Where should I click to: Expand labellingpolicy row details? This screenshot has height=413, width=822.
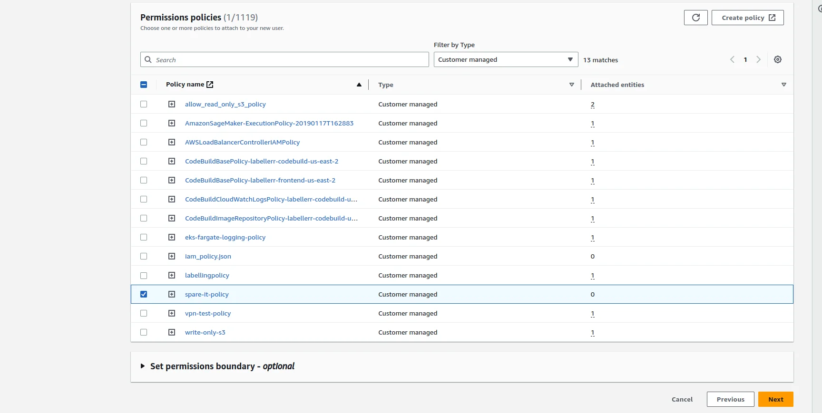click(172, 275)
